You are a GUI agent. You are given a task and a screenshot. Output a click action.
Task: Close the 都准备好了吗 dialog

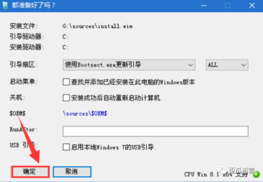click(x=252, y=5)
